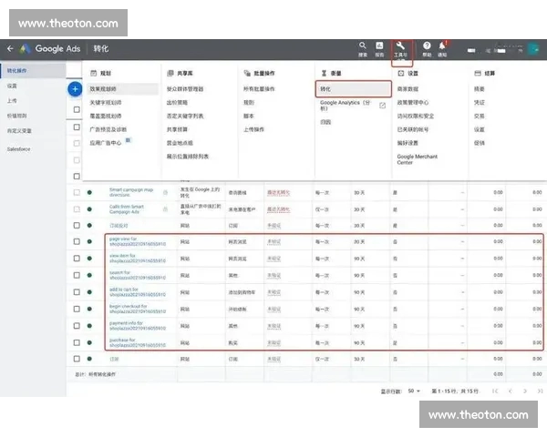Go to next page using pagination arrow
This screenshot has height=437, width=547.
point(525,391)
